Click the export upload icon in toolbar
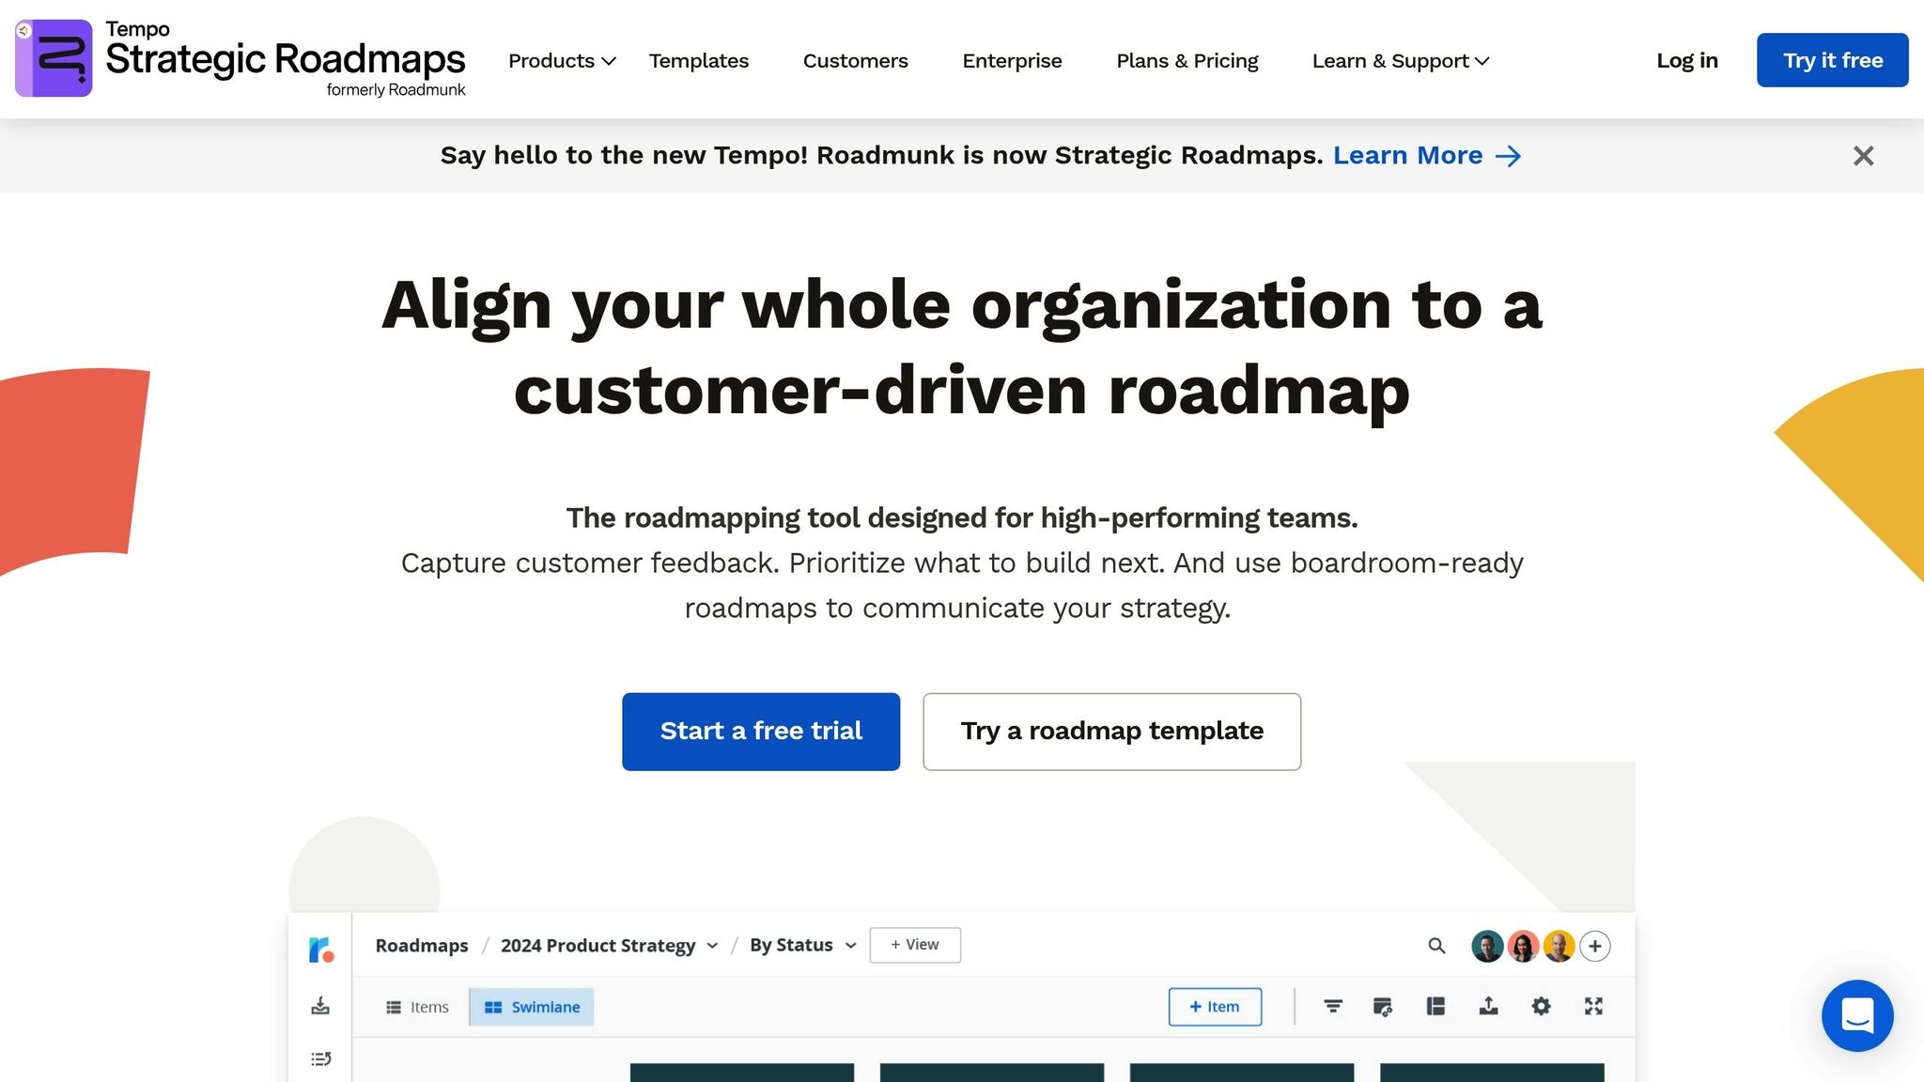 pos(1488,1007)
